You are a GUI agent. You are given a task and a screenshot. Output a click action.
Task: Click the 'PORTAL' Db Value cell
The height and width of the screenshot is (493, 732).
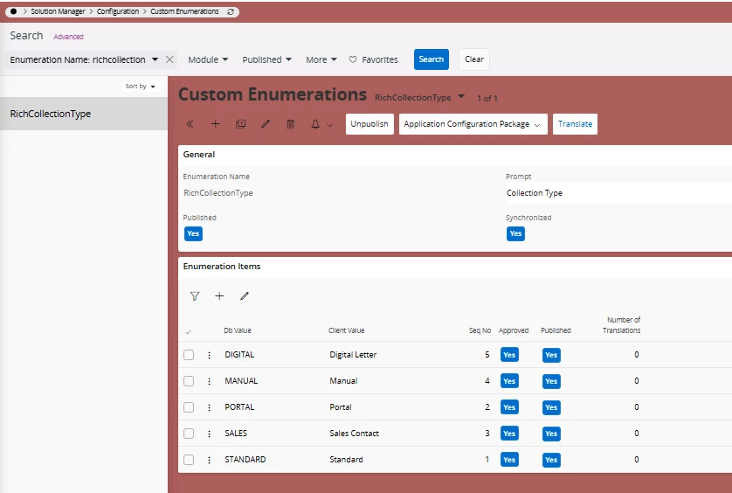tap(239, 407)
